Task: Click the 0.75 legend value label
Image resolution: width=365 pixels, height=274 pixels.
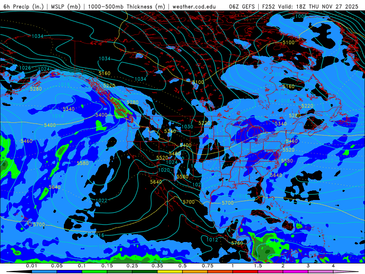Action: [208, 266]
